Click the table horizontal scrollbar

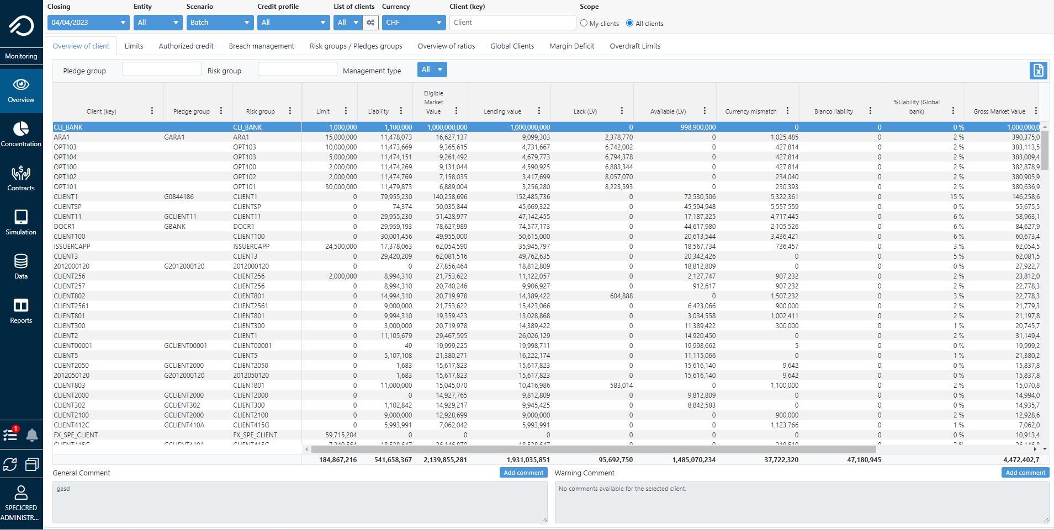click(593, 449)
